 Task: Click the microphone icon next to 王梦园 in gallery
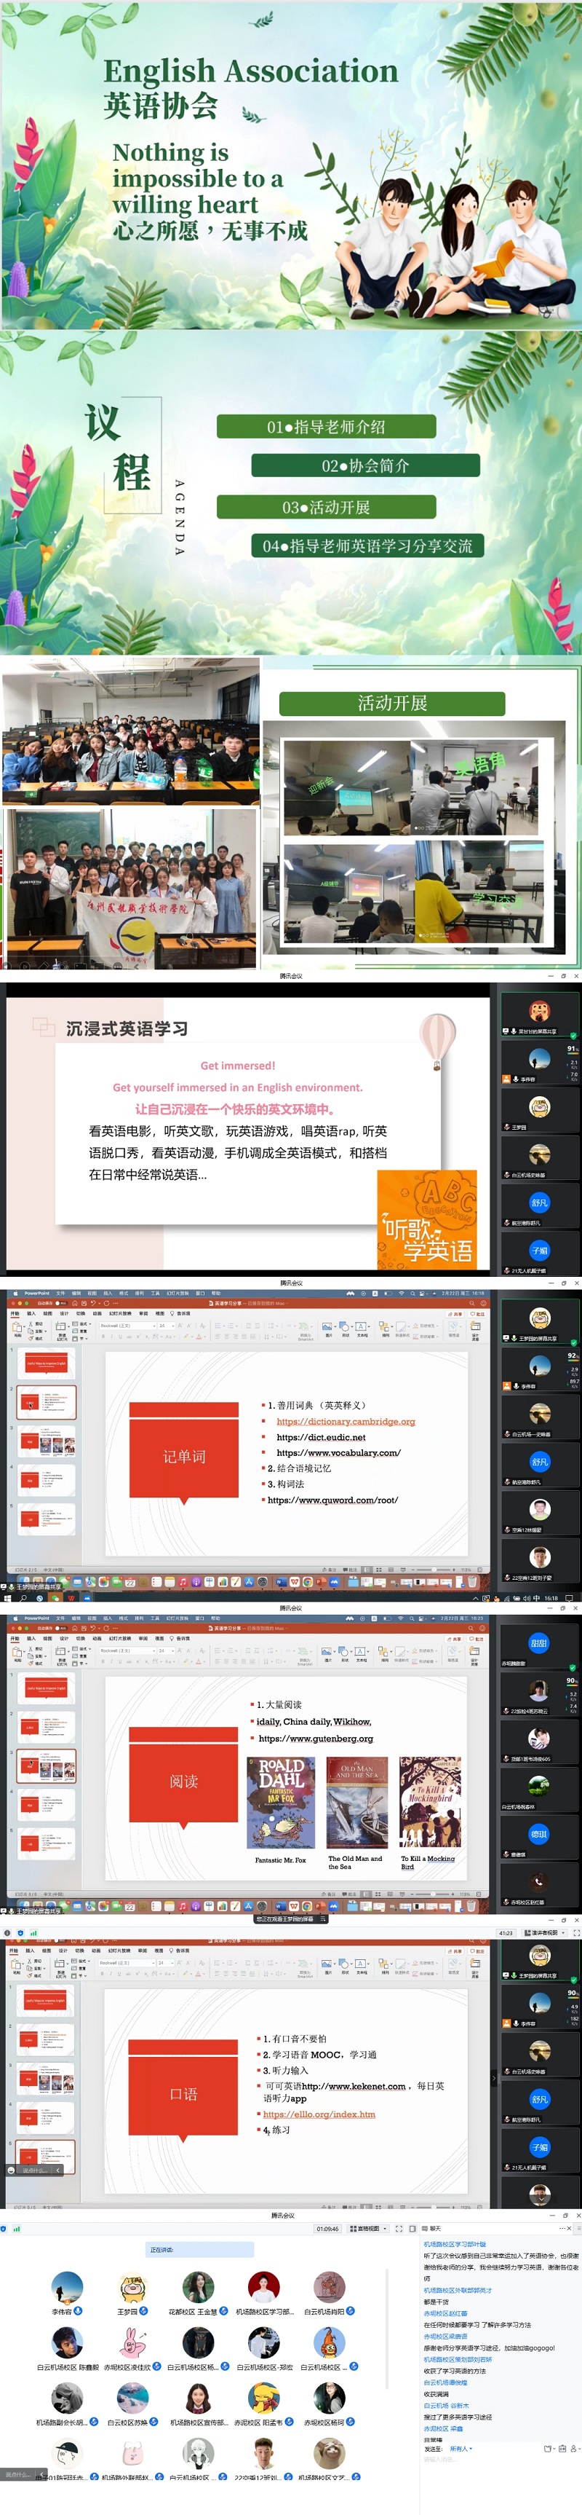pos(143,2310)
